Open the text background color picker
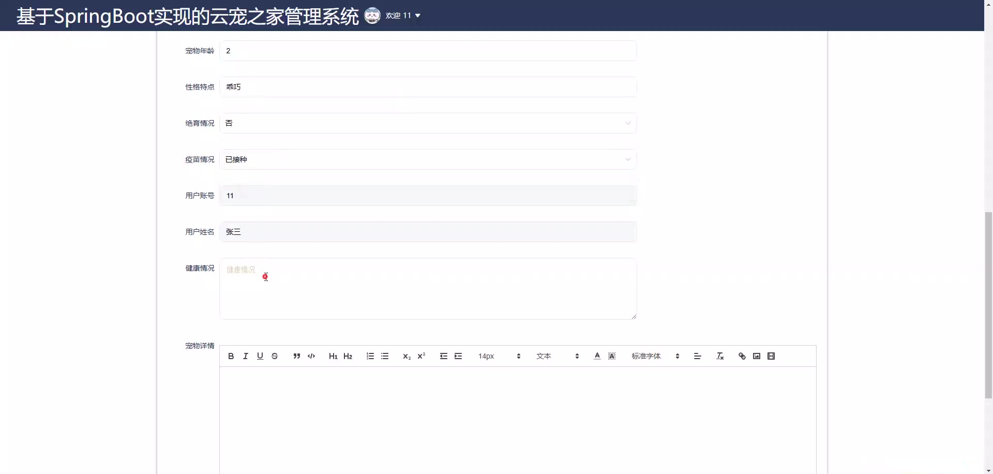 tap(612, 356)
